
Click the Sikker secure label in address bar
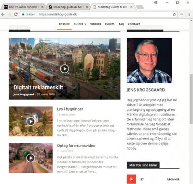tap(30, 14)
